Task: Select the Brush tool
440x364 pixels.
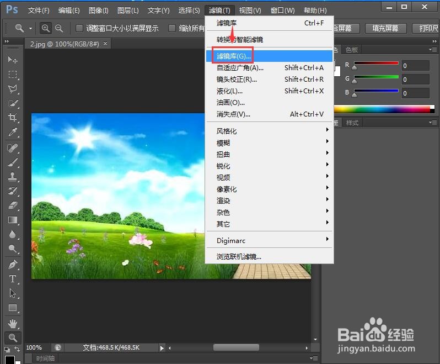Action: (x=12, y=162)
